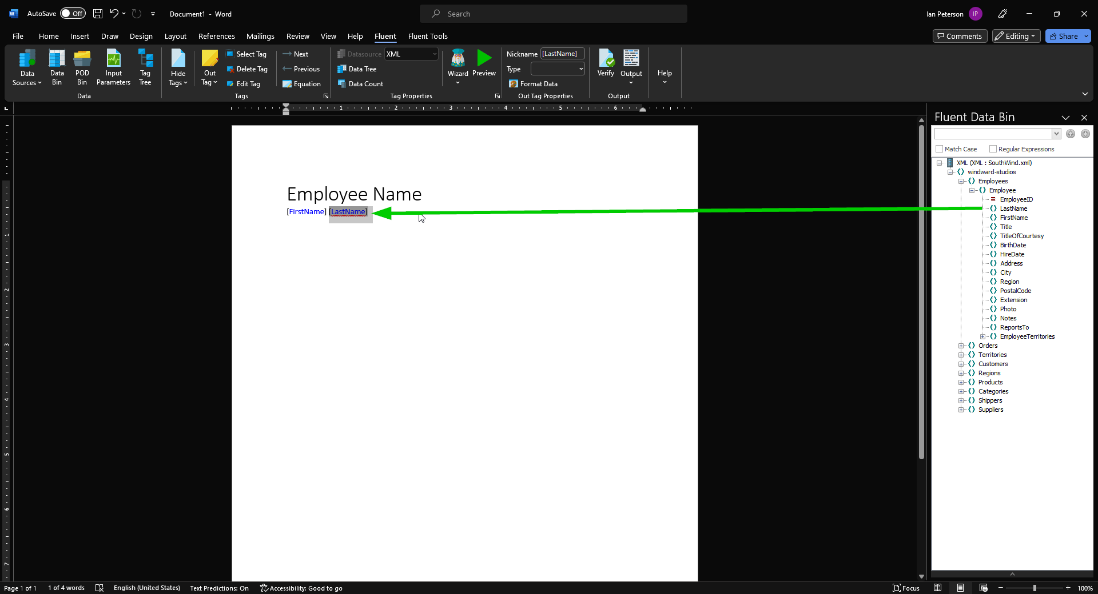Open the Mailings tab
This screenshot has width=1098, height=594.
click(x=260, y=36)
